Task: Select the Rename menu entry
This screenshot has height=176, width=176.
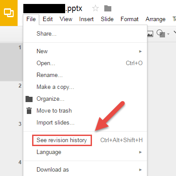Action: click(49, 75)
